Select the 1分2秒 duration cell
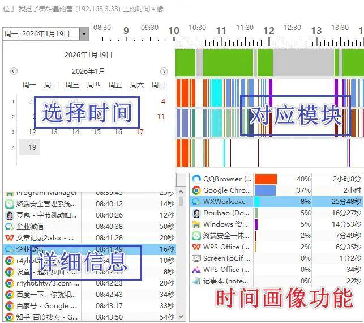Viewport: 364px width, 323px height. click(x=350, y=258)
